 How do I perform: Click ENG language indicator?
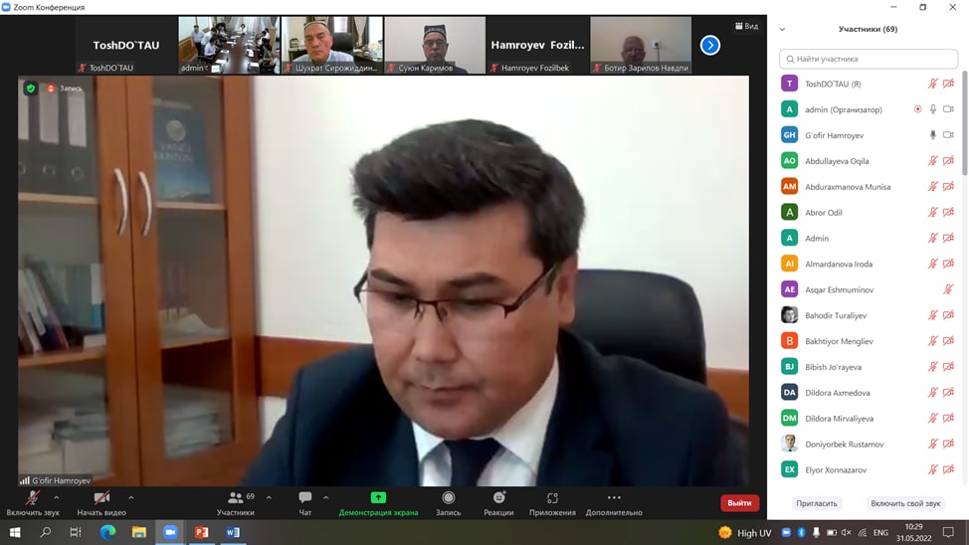point(880,533)
